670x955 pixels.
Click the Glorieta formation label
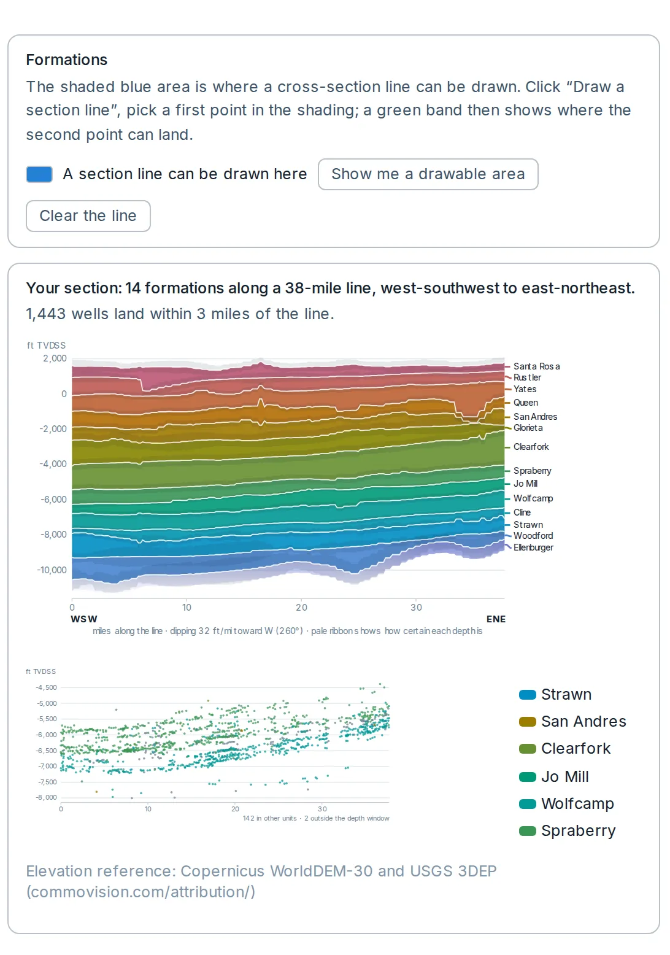pyautogui.click(x=528, y=428)
